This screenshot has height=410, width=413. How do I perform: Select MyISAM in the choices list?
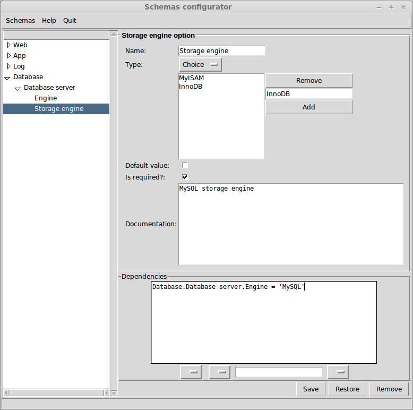[192, 78]
